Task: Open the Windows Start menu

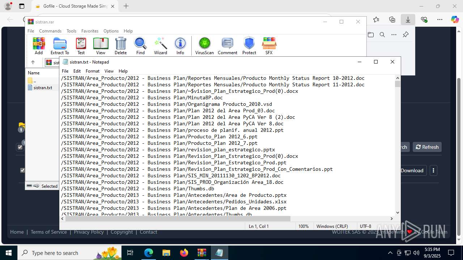Action: coord(9,253)
